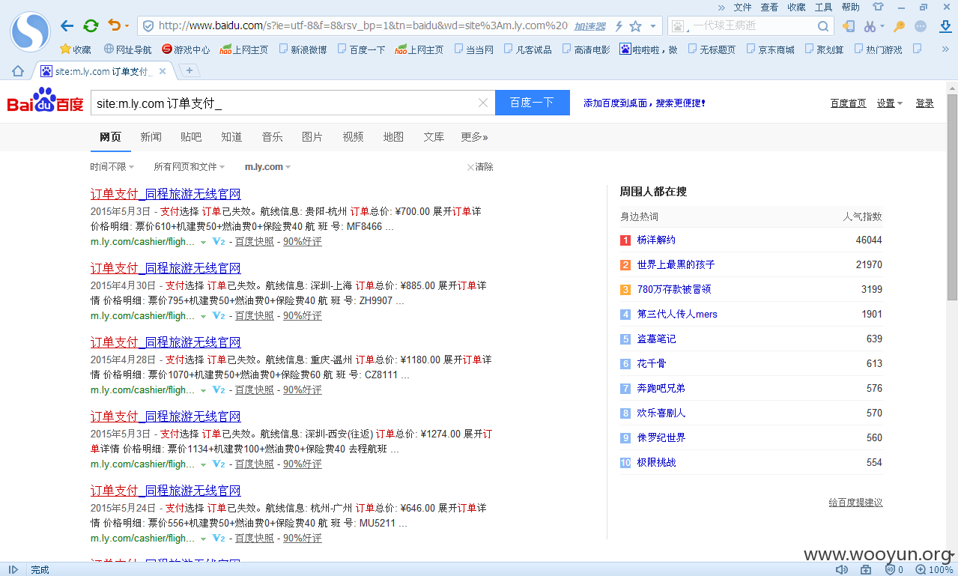Switch to the 图片 tab
Viewport: 958px width, 576px height.
(x=312, y=137)
